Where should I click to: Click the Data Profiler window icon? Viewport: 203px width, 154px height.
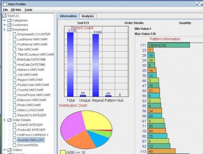[5, 4]
